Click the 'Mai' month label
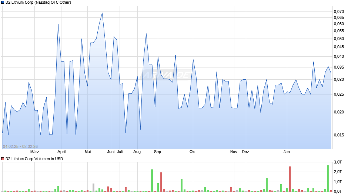 click(88, 152)
